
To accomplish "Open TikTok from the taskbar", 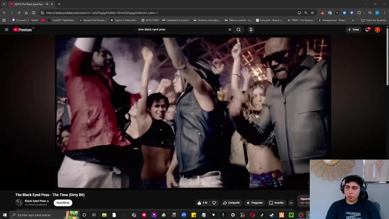I will coord(262,215).
